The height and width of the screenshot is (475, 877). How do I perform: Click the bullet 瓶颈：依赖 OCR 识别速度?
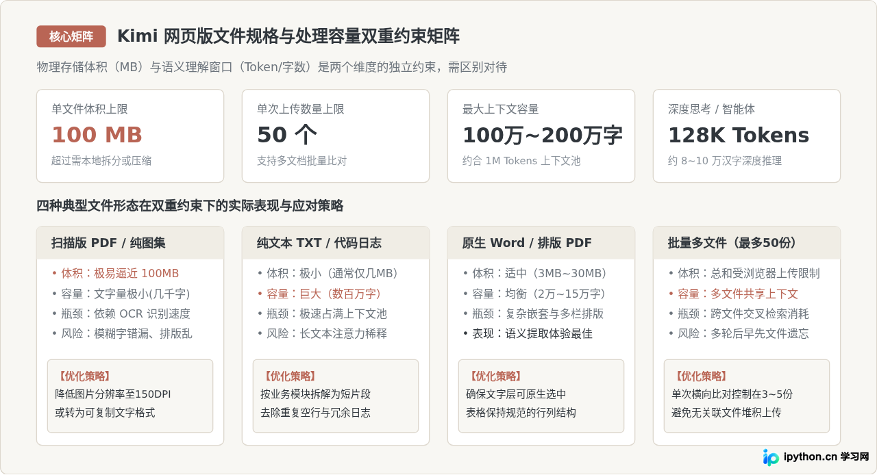click(x=121, y=314)
